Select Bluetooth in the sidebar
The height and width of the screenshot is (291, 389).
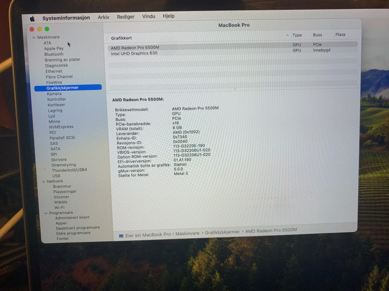54,54
